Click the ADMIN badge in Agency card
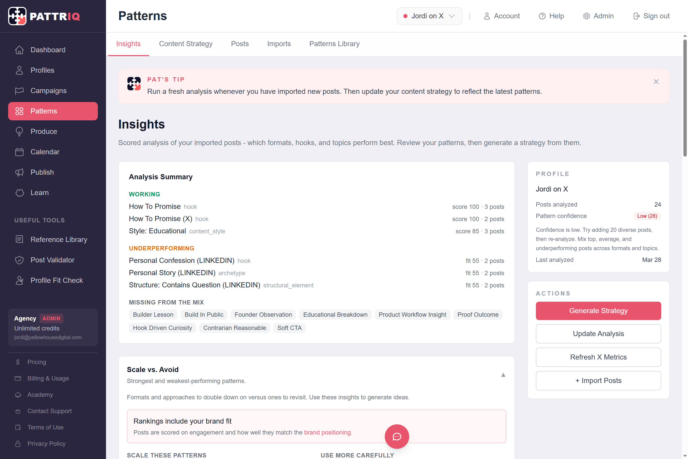Viewport: 688px width, 459px height. (x=51, y=318)
